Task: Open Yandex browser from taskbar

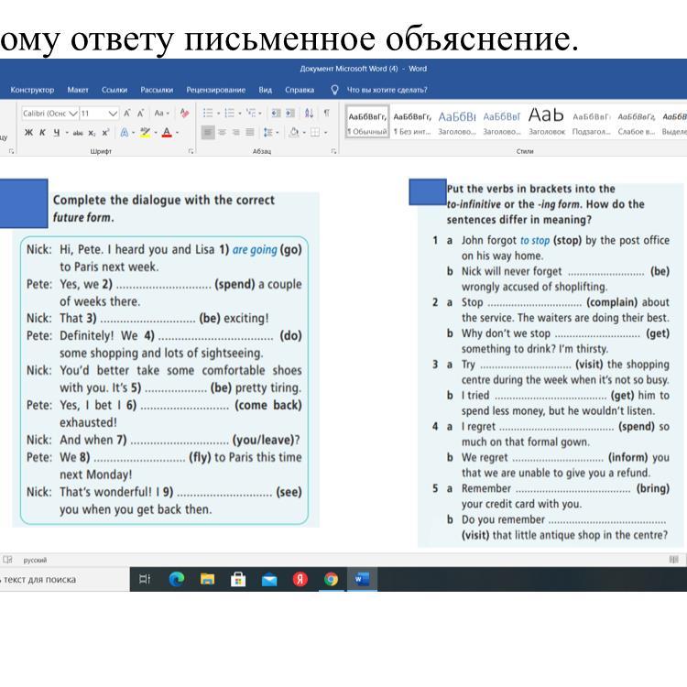Action: pos(300,579)
